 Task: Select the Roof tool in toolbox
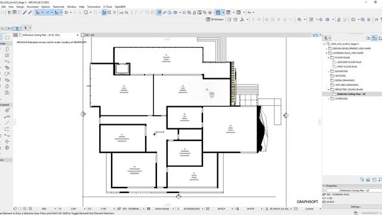coord(7,74)
